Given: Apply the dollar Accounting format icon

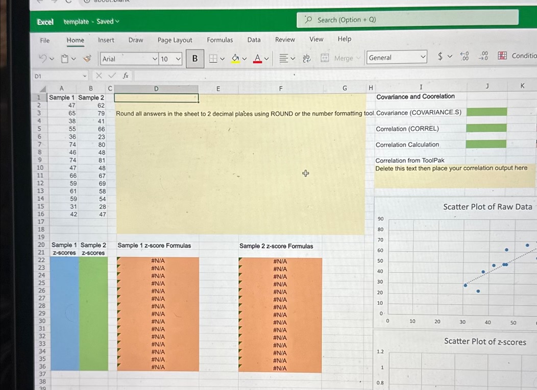Looking at the screenshot, I should coord(440,57).
